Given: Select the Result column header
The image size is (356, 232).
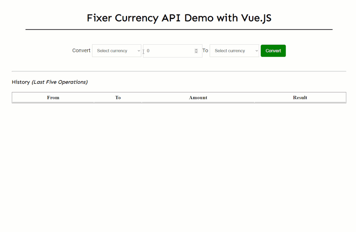Looking at the screenshot, I should 300,98.
